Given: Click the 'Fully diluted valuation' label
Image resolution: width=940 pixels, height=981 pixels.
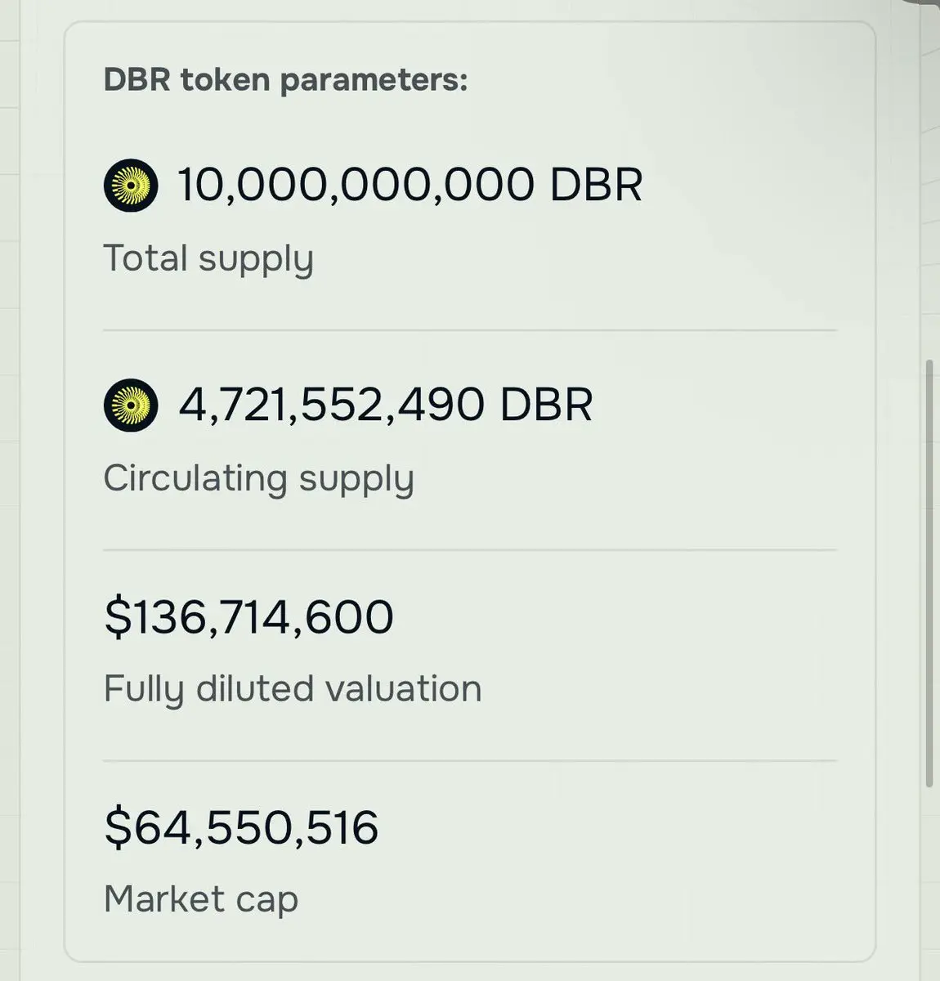Looking at the screenshot, I should tap(293, 688).
